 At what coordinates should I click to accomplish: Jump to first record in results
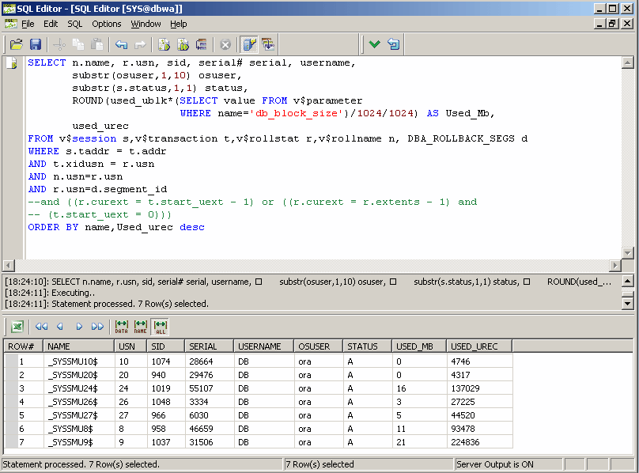(x=41, y=326)
